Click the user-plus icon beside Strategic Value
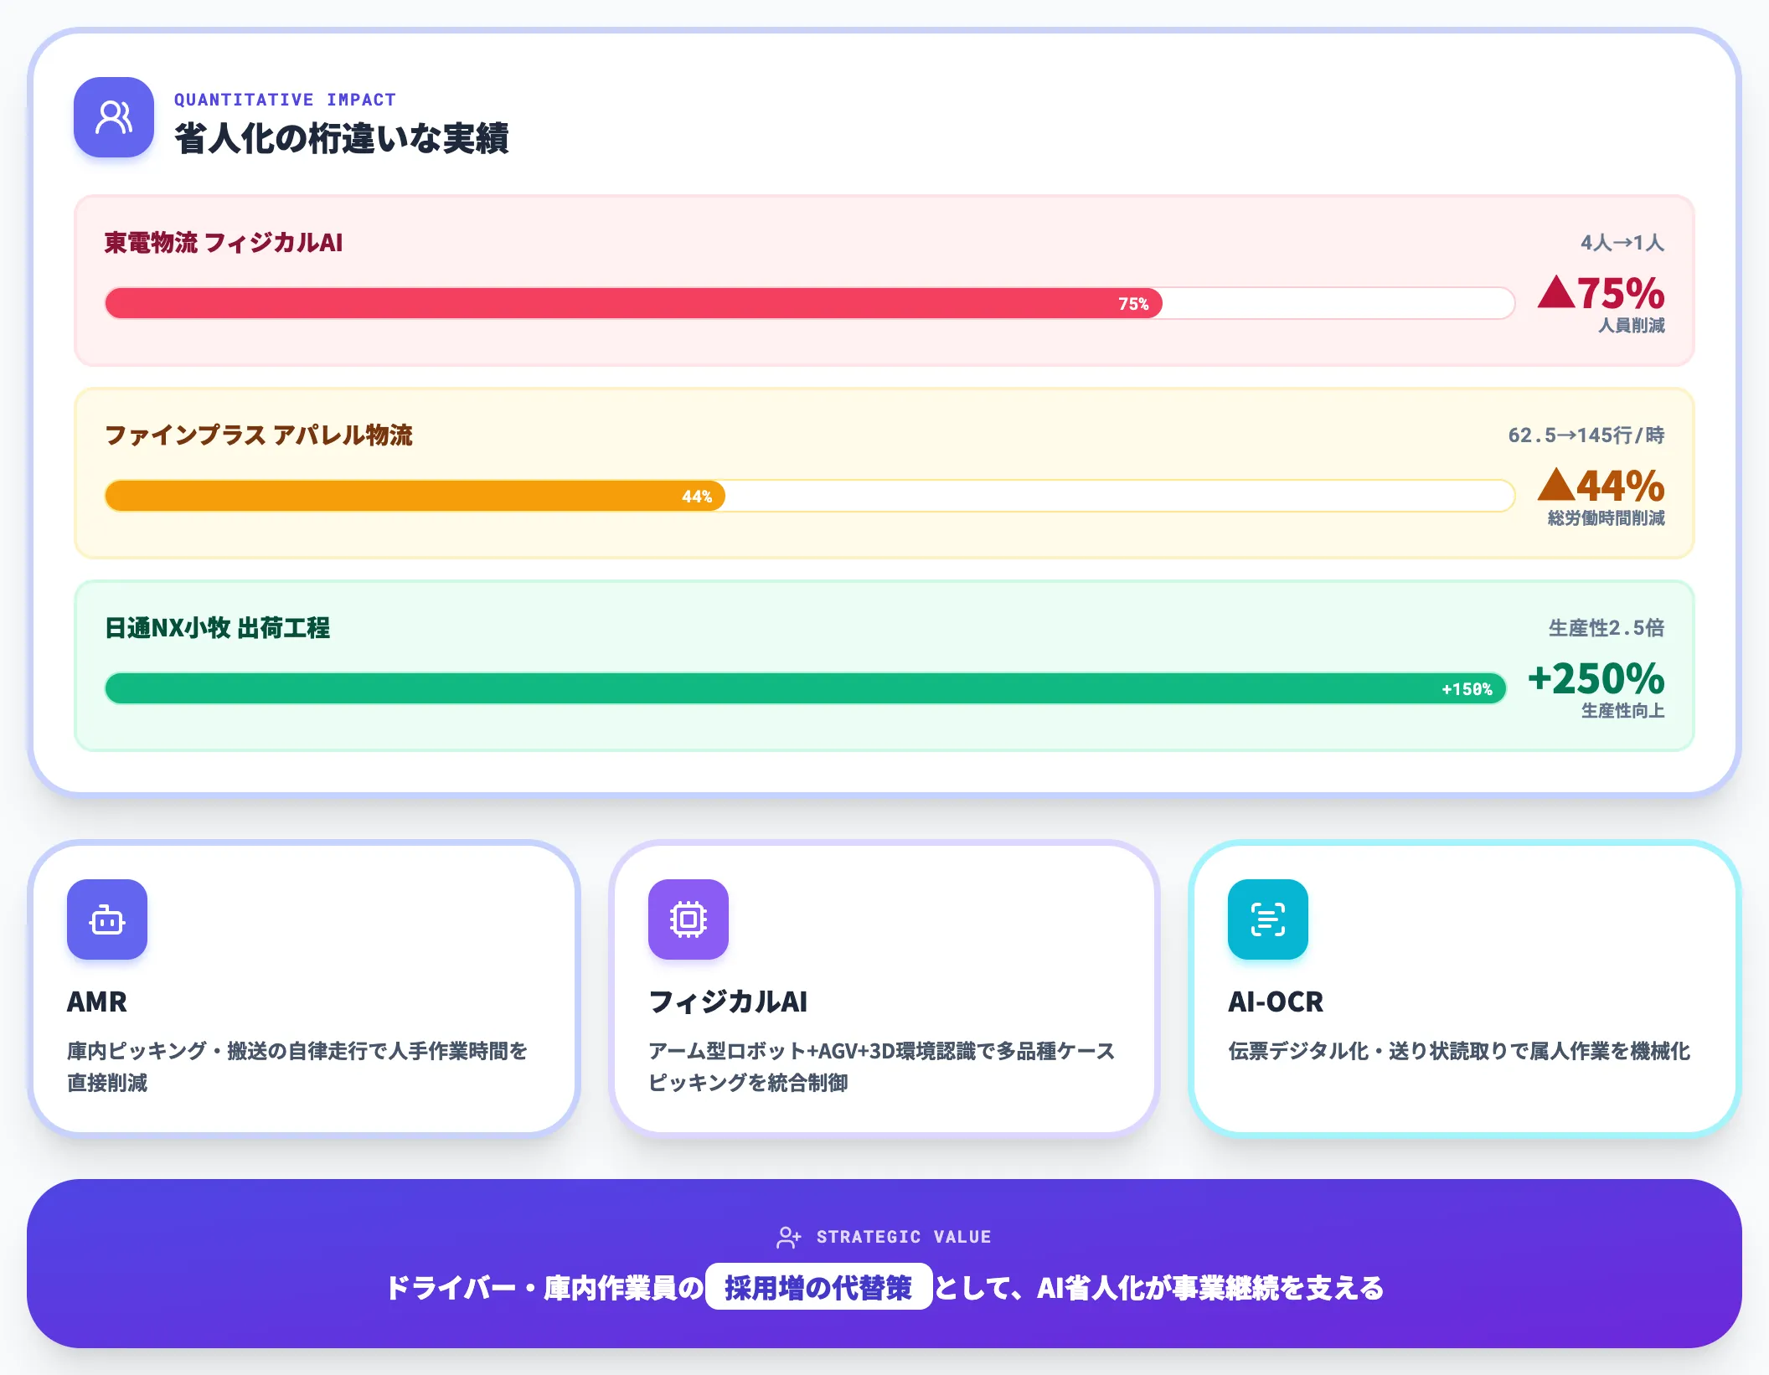 789,1237
